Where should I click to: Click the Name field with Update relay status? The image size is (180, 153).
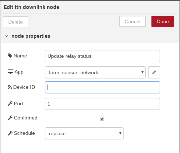(102, 56)
